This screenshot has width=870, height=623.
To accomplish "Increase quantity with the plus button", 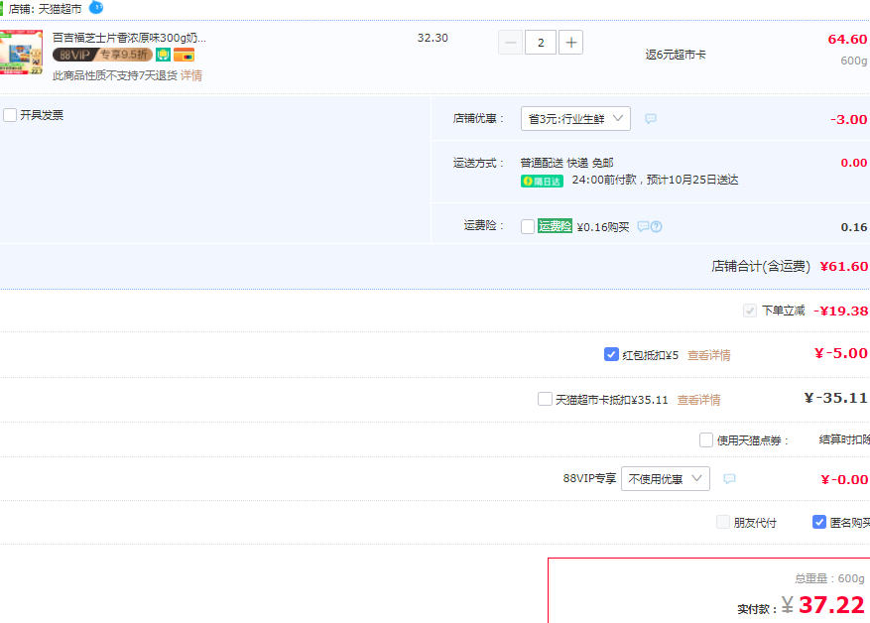I will (x=571, y=43).
